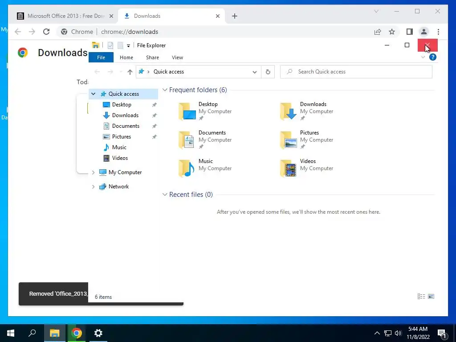Select the Downloads folder icon in Frequent folders

pos(289,111)
